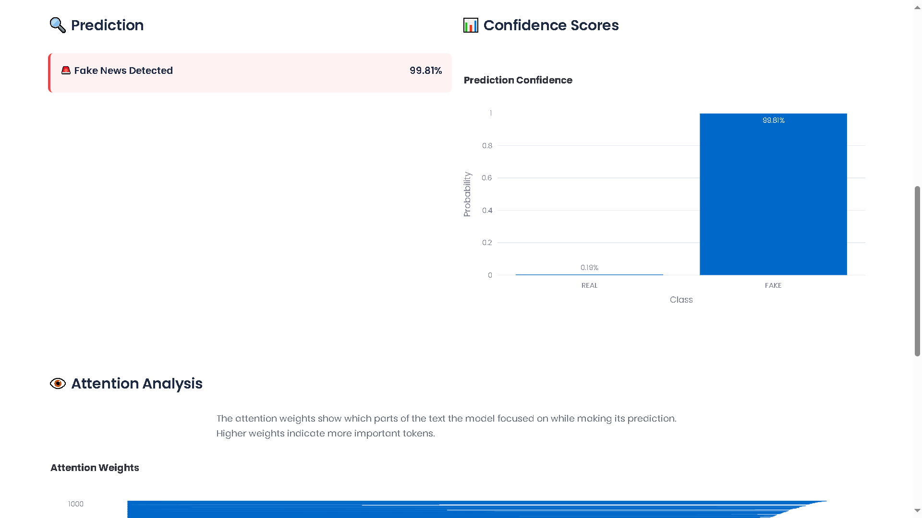
Task: Click the scrollbar up arrow
Action: [x=917, y=8]
